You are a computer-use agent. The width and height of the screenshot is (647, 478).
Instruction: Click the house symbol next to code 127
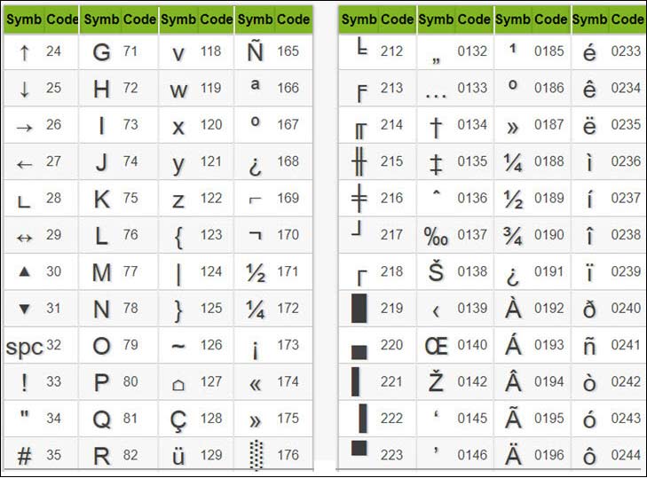tap(178, 385)
